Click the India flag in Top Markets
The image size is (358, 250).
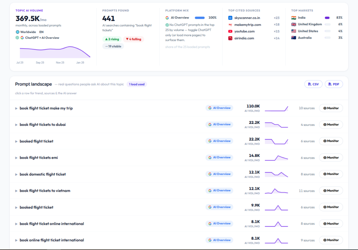(294, 18)
